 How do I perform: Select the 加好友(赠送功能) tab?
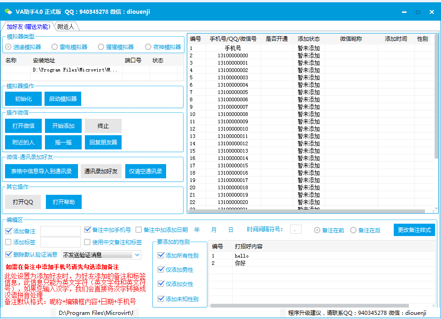click(x=28, y=27)
